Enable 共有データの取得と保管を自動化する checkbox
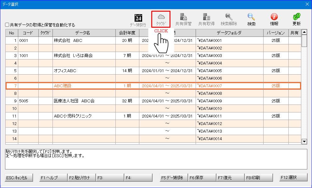Screen dimensions: 312x188 click(x=7, y=25)
